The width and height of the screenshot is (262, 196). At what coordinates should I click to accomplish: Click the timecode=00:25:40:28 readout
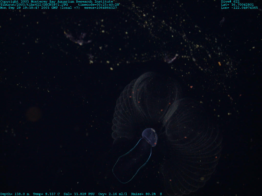tap(99, 5)
